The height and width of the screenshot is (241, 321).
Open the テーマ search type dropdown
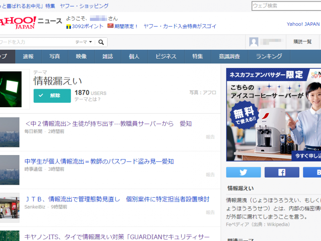pos(83,42)
